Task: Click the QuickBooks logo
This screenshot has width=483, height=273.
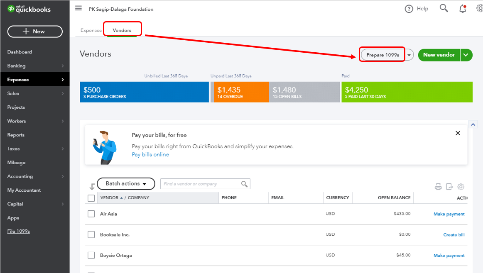Action: [x=29, y=9]
